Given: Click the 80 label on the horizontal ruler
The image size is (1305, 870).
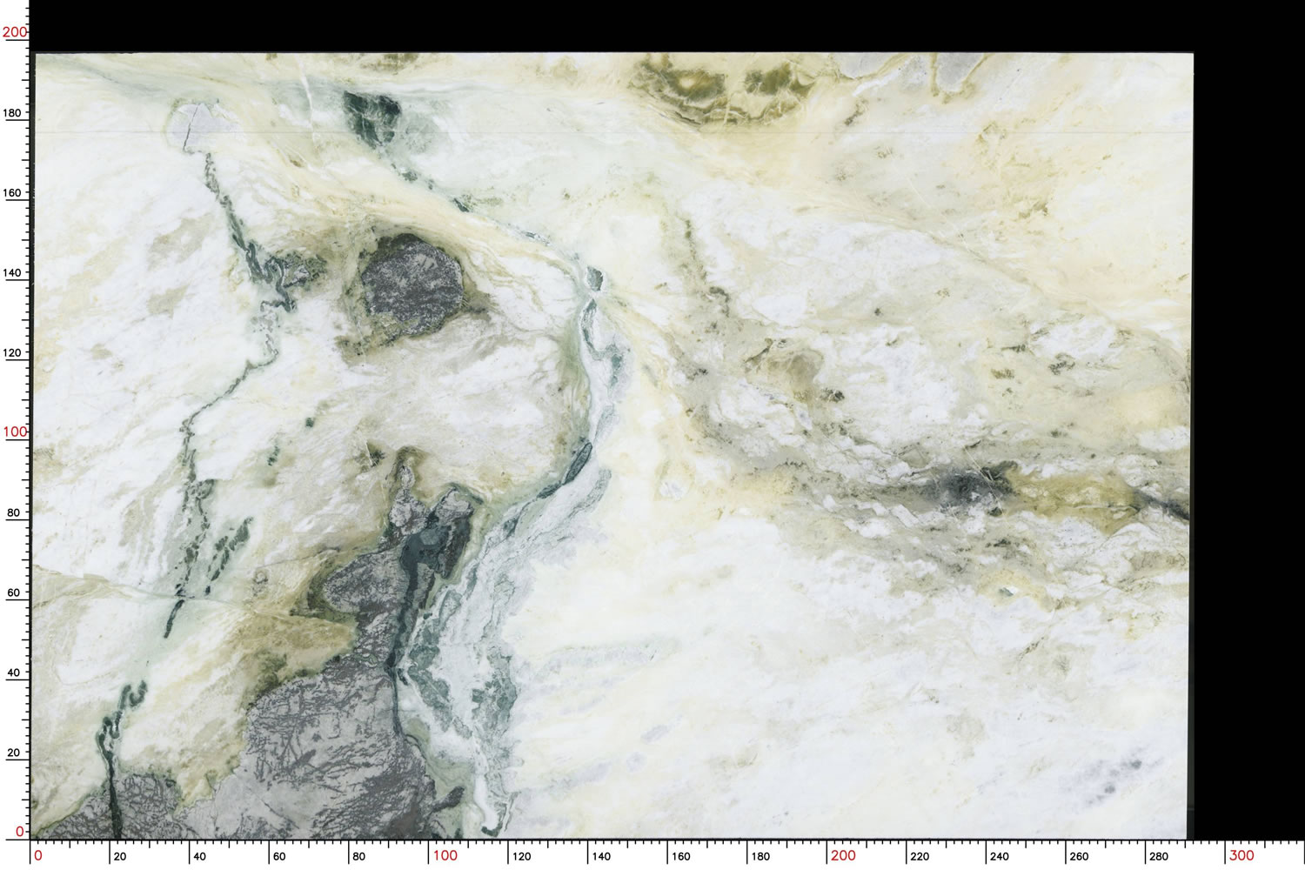Looking at the screenshot, I should 358,856.
